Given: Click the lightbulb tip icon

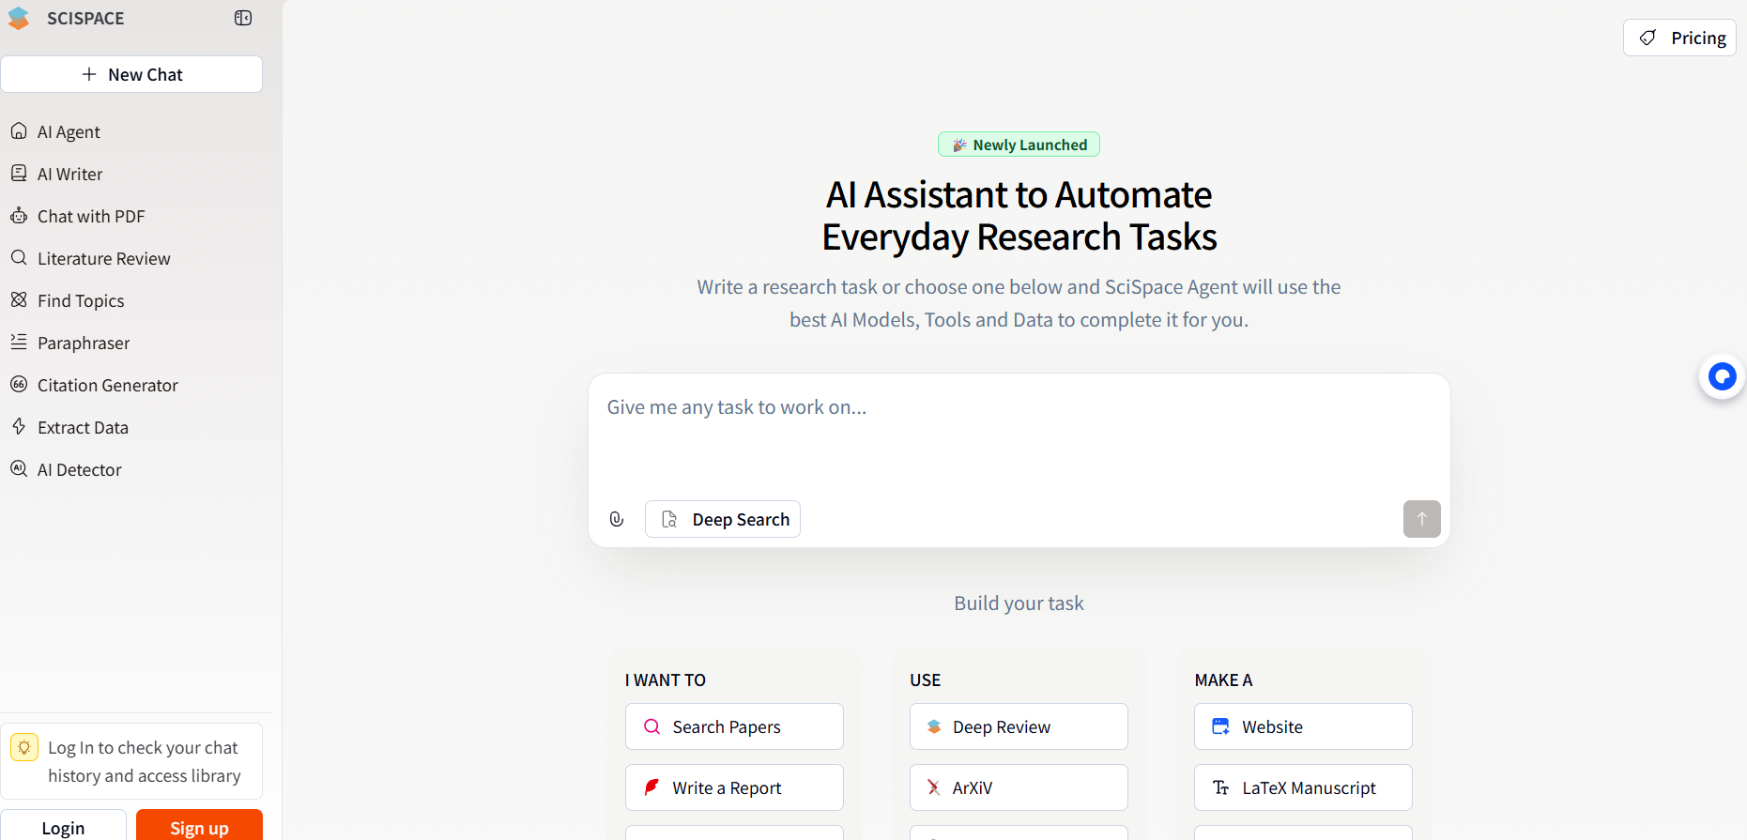Looking at the screenshot, I should [24, 747].
